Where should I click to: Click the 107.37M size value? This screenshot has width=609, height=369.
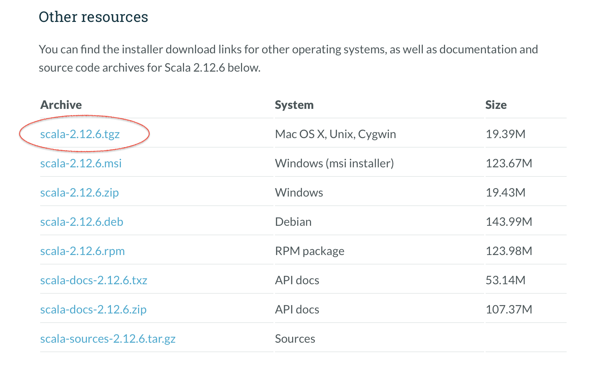tap(509, 309)
